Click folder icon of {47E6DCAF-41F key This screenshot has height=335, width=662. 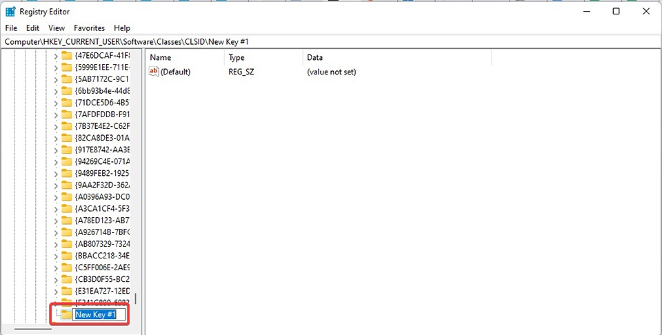coord(66,55)
